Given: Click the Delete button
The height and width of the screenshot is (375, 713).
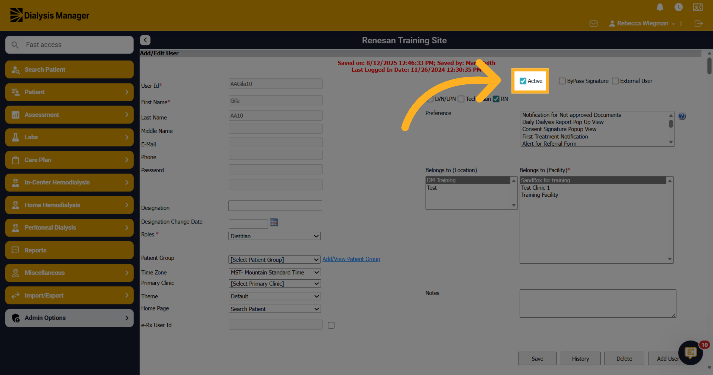Looking at the screenshot, I should click(624, 359).
